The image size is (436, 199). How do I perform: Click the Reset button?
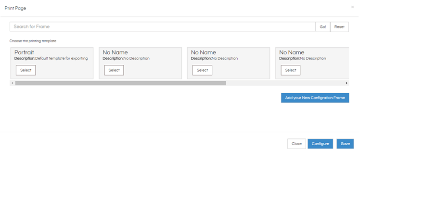pos(339,27)
